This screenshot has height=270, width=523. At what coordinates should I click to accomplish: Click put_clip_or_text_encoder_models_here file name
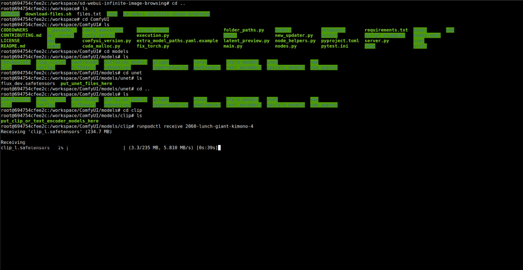50,121
